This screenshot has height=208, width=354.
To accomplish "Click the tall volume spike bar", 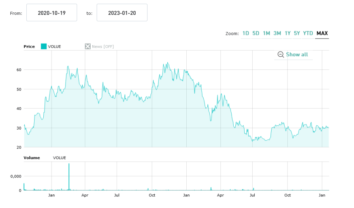I will (69, 177).
